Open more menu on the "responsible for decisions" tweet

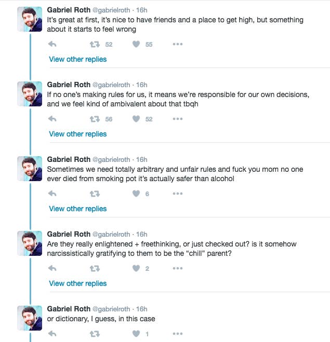178,119
